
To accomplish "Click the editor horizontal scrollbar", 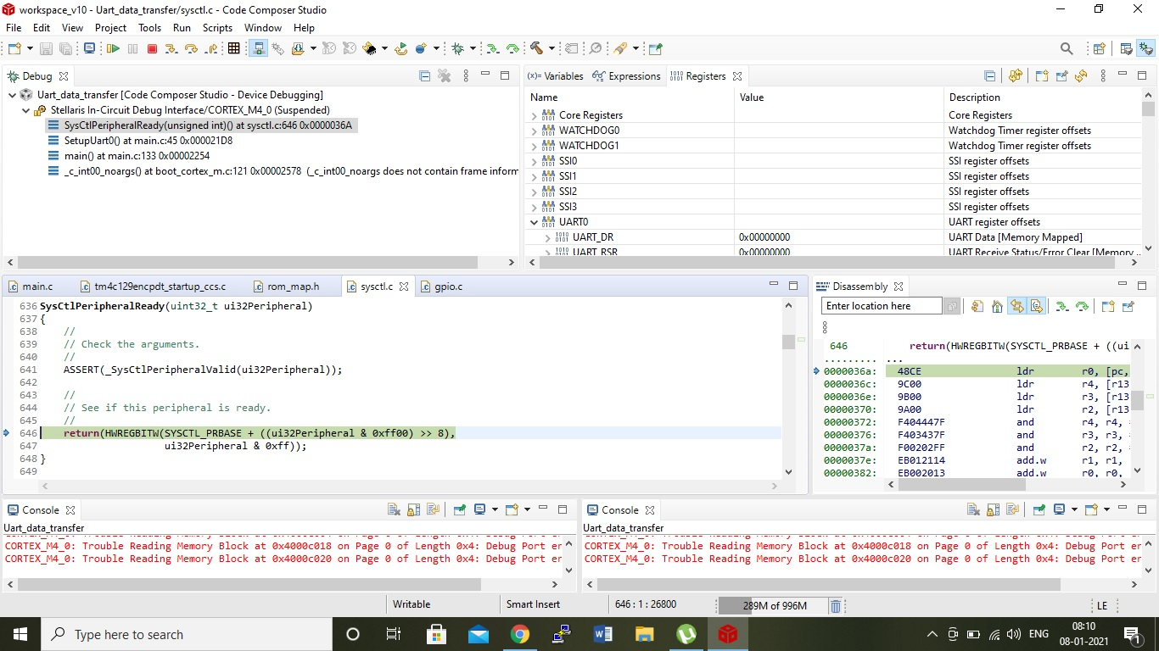I will (x=407, y=487).
